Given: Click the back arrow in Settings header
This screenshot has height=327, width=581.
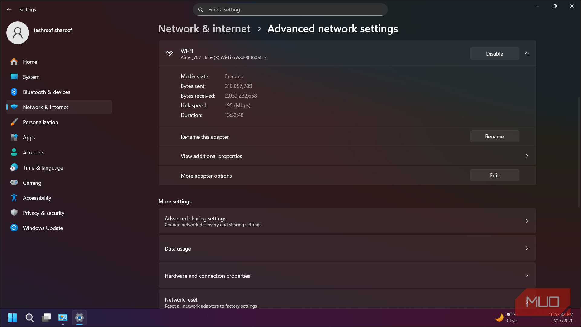Looking at the screenshot, I should (x=9, y=10).
